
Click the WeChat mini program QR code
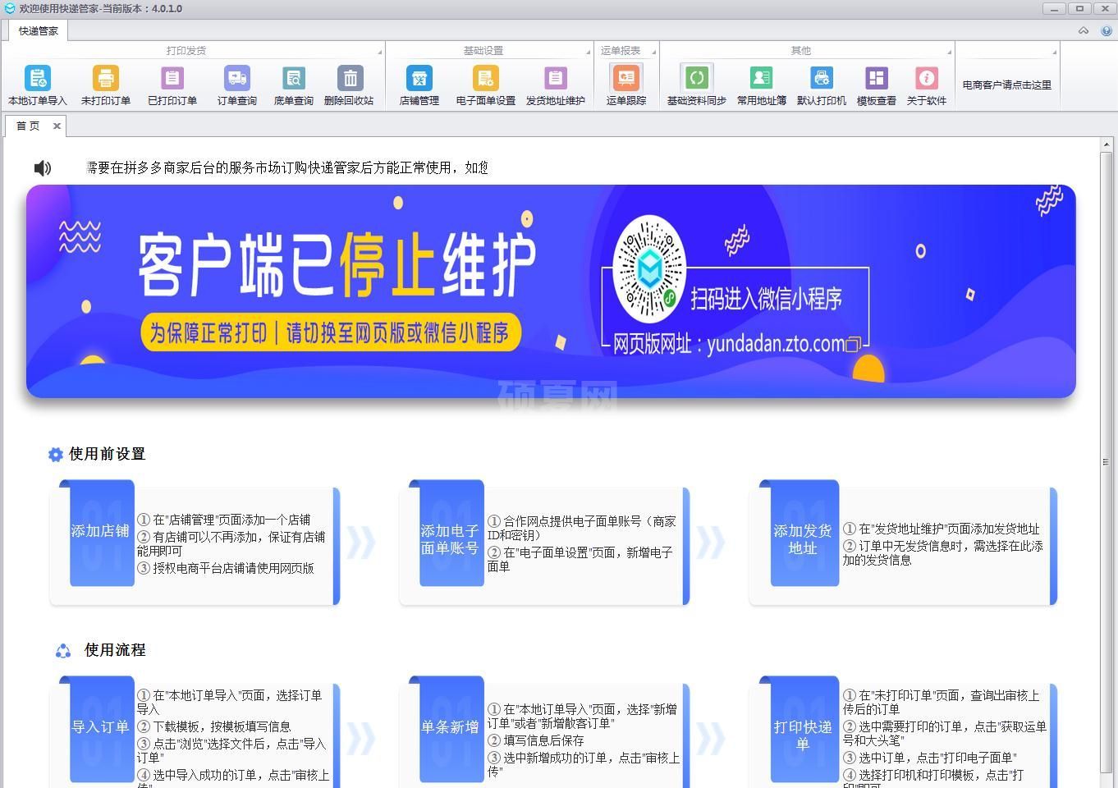click(x=649, y=269)
